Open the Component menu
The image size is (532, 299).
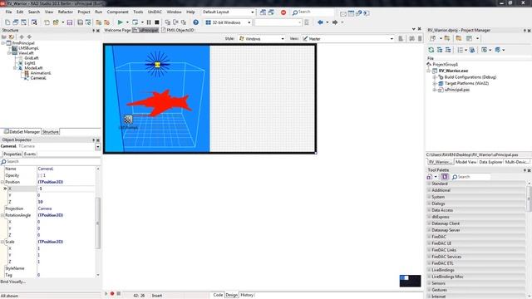[x=117, y=12]
